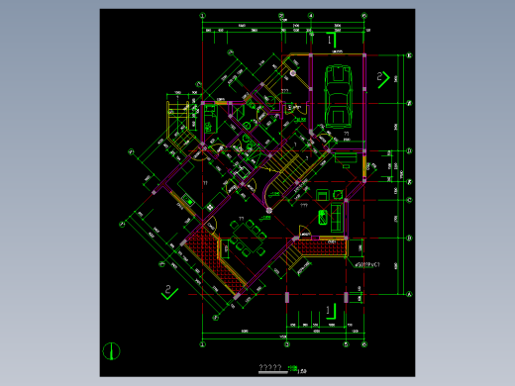
Task: Select grid axis bubble A on the right
Action: click(x=409, y=294)
